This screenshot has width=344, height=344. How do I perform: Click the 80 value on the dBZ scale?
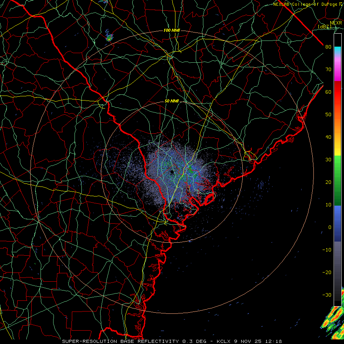click(328, 47)
